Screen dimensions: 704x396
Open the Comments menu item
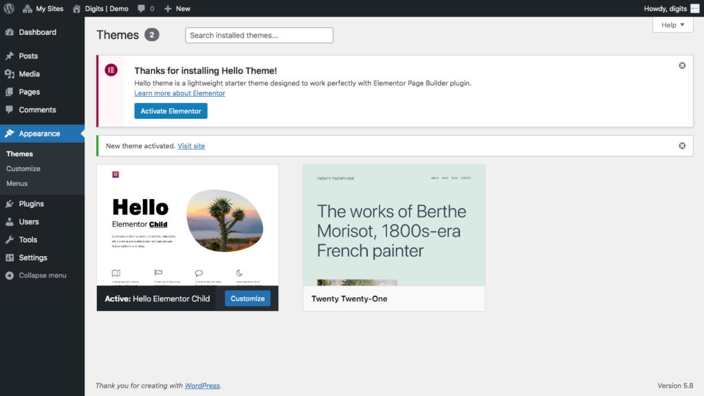[42, 110]
